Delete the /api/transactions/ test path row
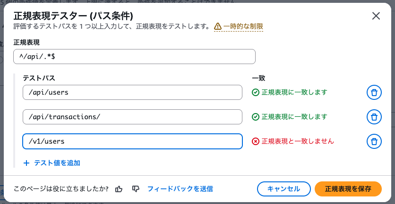395x204 pixels. [x=374, y=117]
